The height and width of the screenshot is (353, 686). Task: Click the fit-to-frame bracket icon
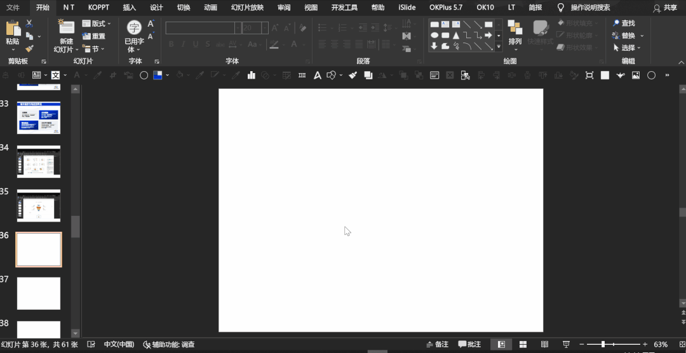(x=589, y=76)
